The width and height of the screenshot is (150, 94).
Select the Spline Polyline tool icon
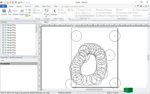[26, 12]
